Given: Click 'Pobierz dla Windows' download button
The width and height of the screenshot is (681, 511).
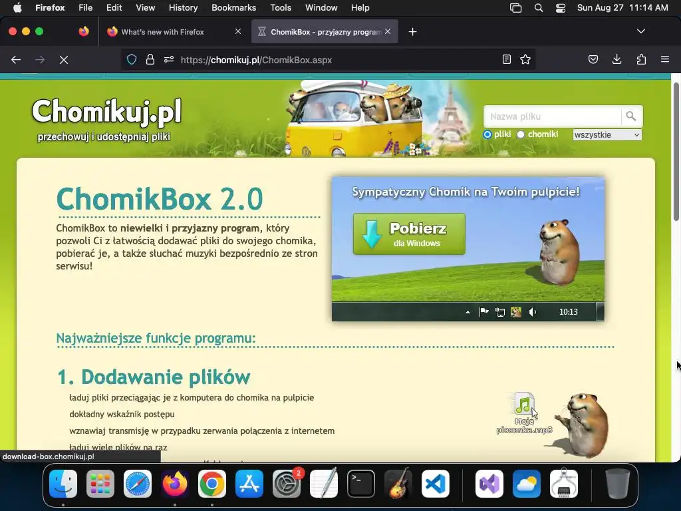Looking at the screenshot, I should coord(409,234).
